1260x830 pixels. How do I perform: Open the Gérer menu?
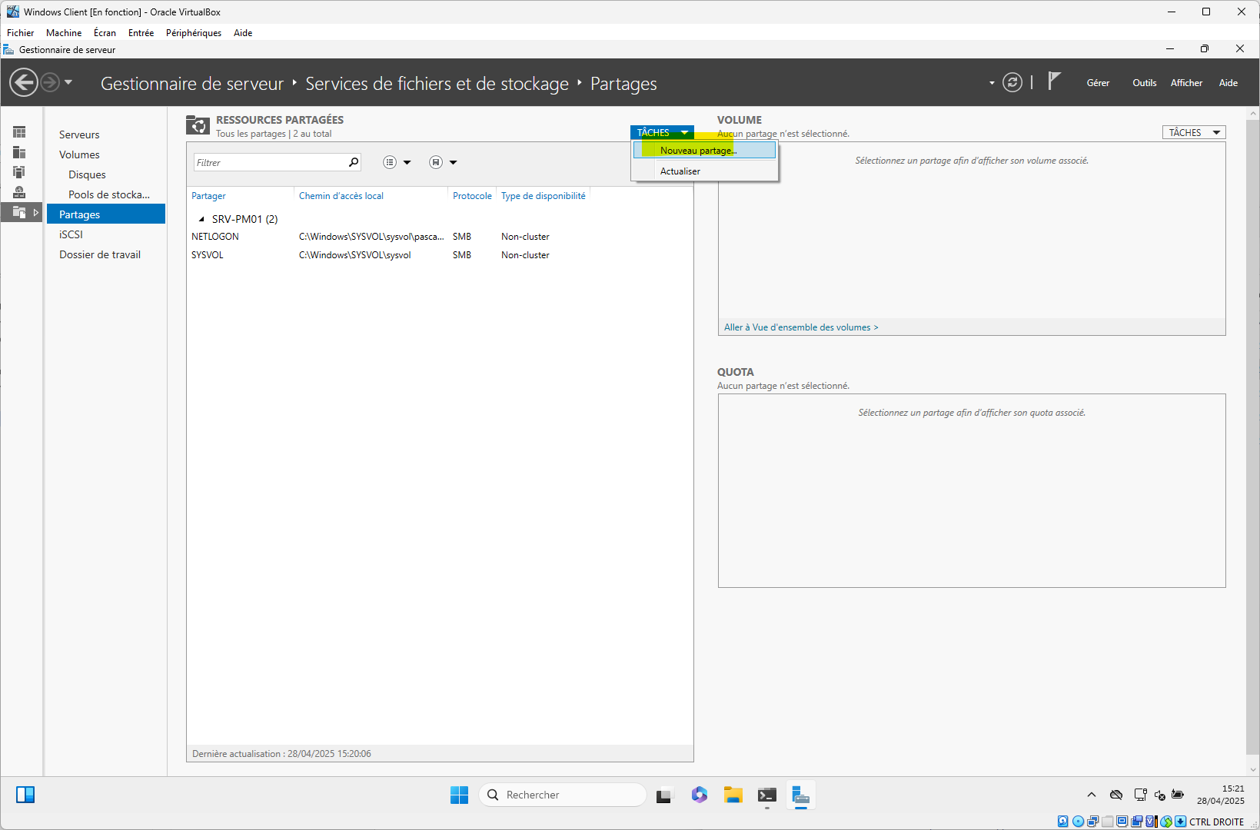point(1098,83)
